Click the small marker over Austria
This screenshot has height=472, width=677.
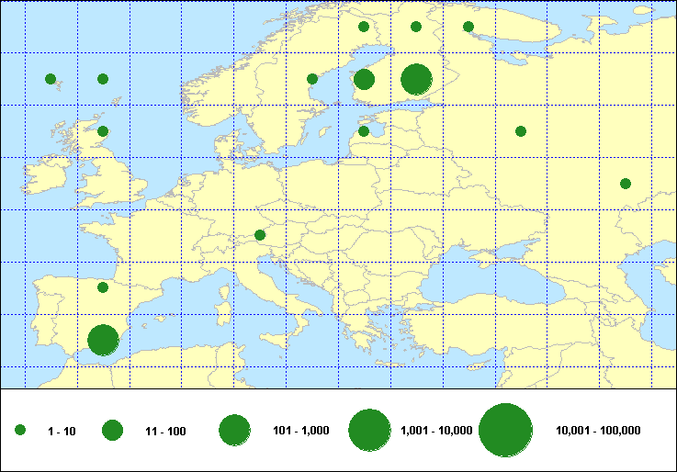pos(260,235)
